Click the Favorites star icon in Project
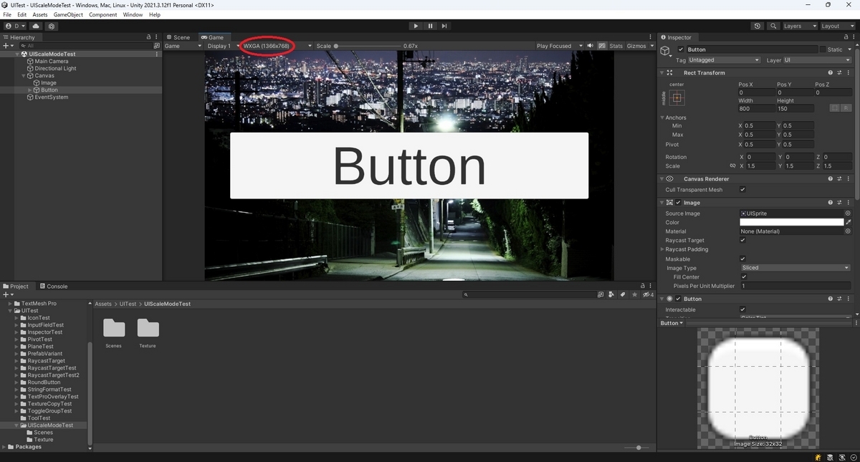 click(x=634, y=294)
